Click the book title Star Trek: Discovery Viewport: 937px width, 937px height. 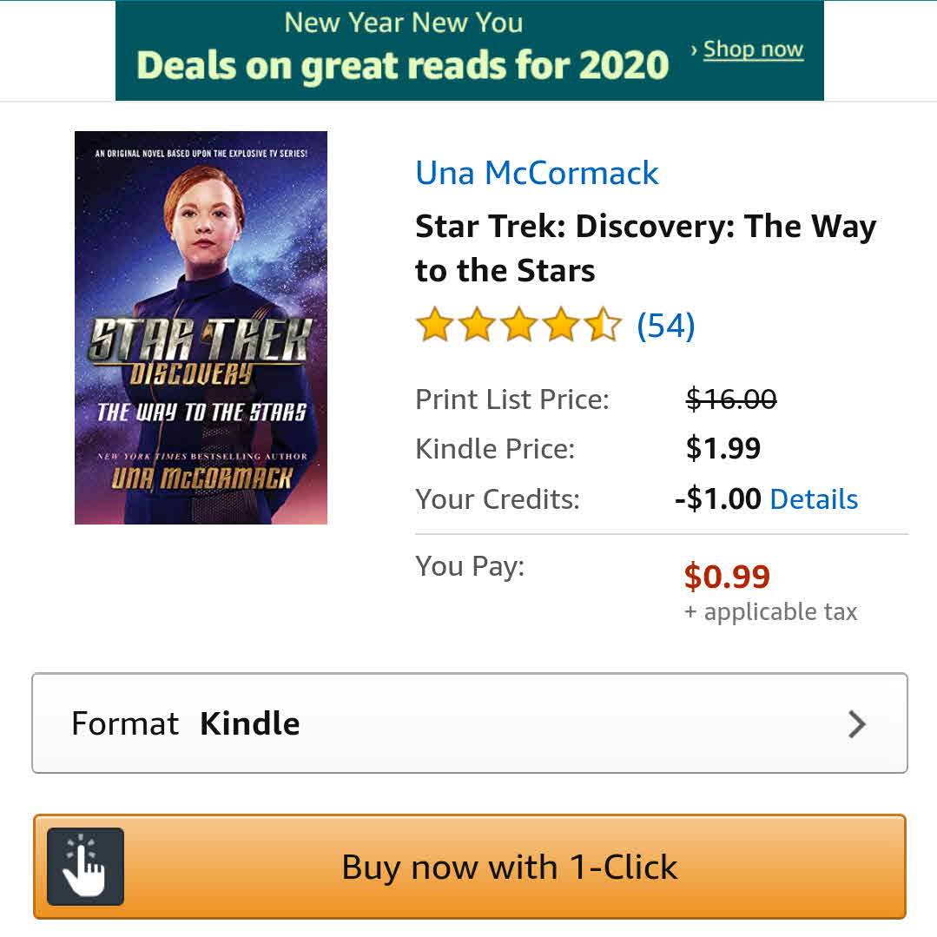point(645,248)
